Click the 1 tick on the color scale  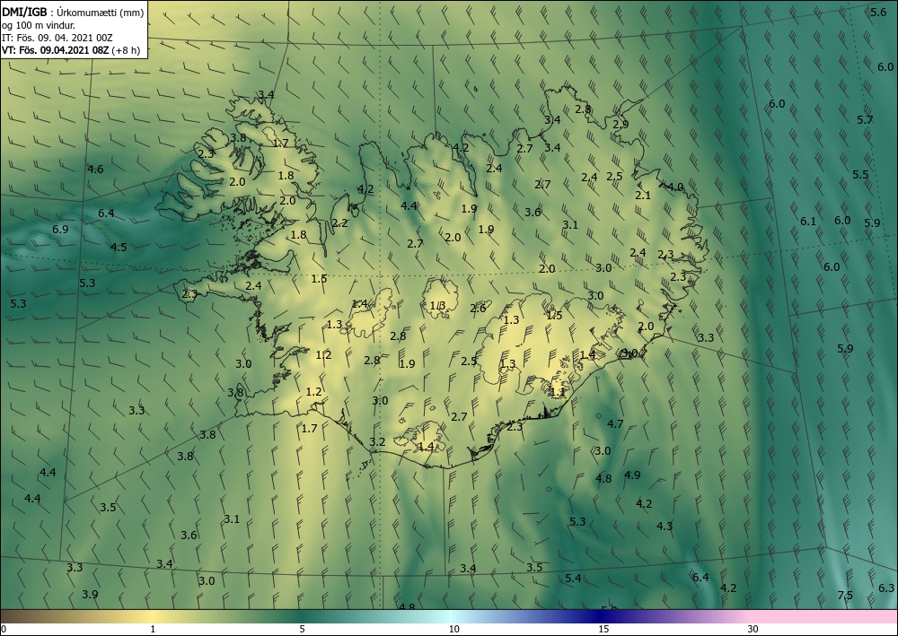(x=153, y=629)
